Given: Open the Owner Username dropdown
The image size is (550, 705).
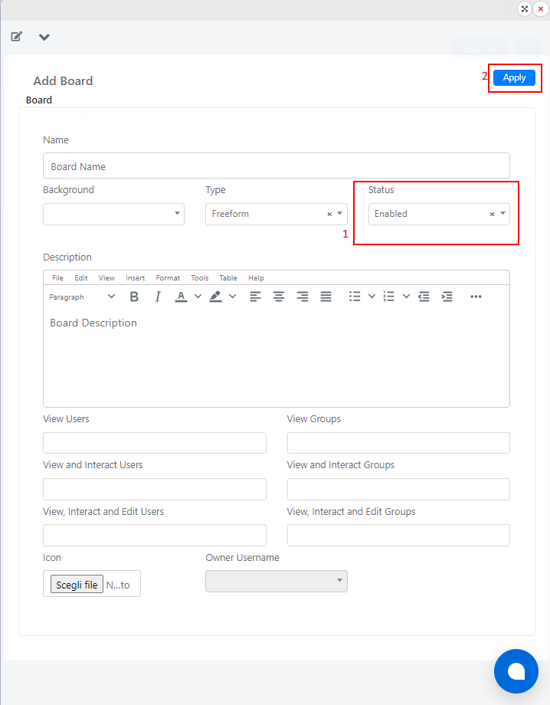Looking at the screenshot, I should tap(277, 581).
